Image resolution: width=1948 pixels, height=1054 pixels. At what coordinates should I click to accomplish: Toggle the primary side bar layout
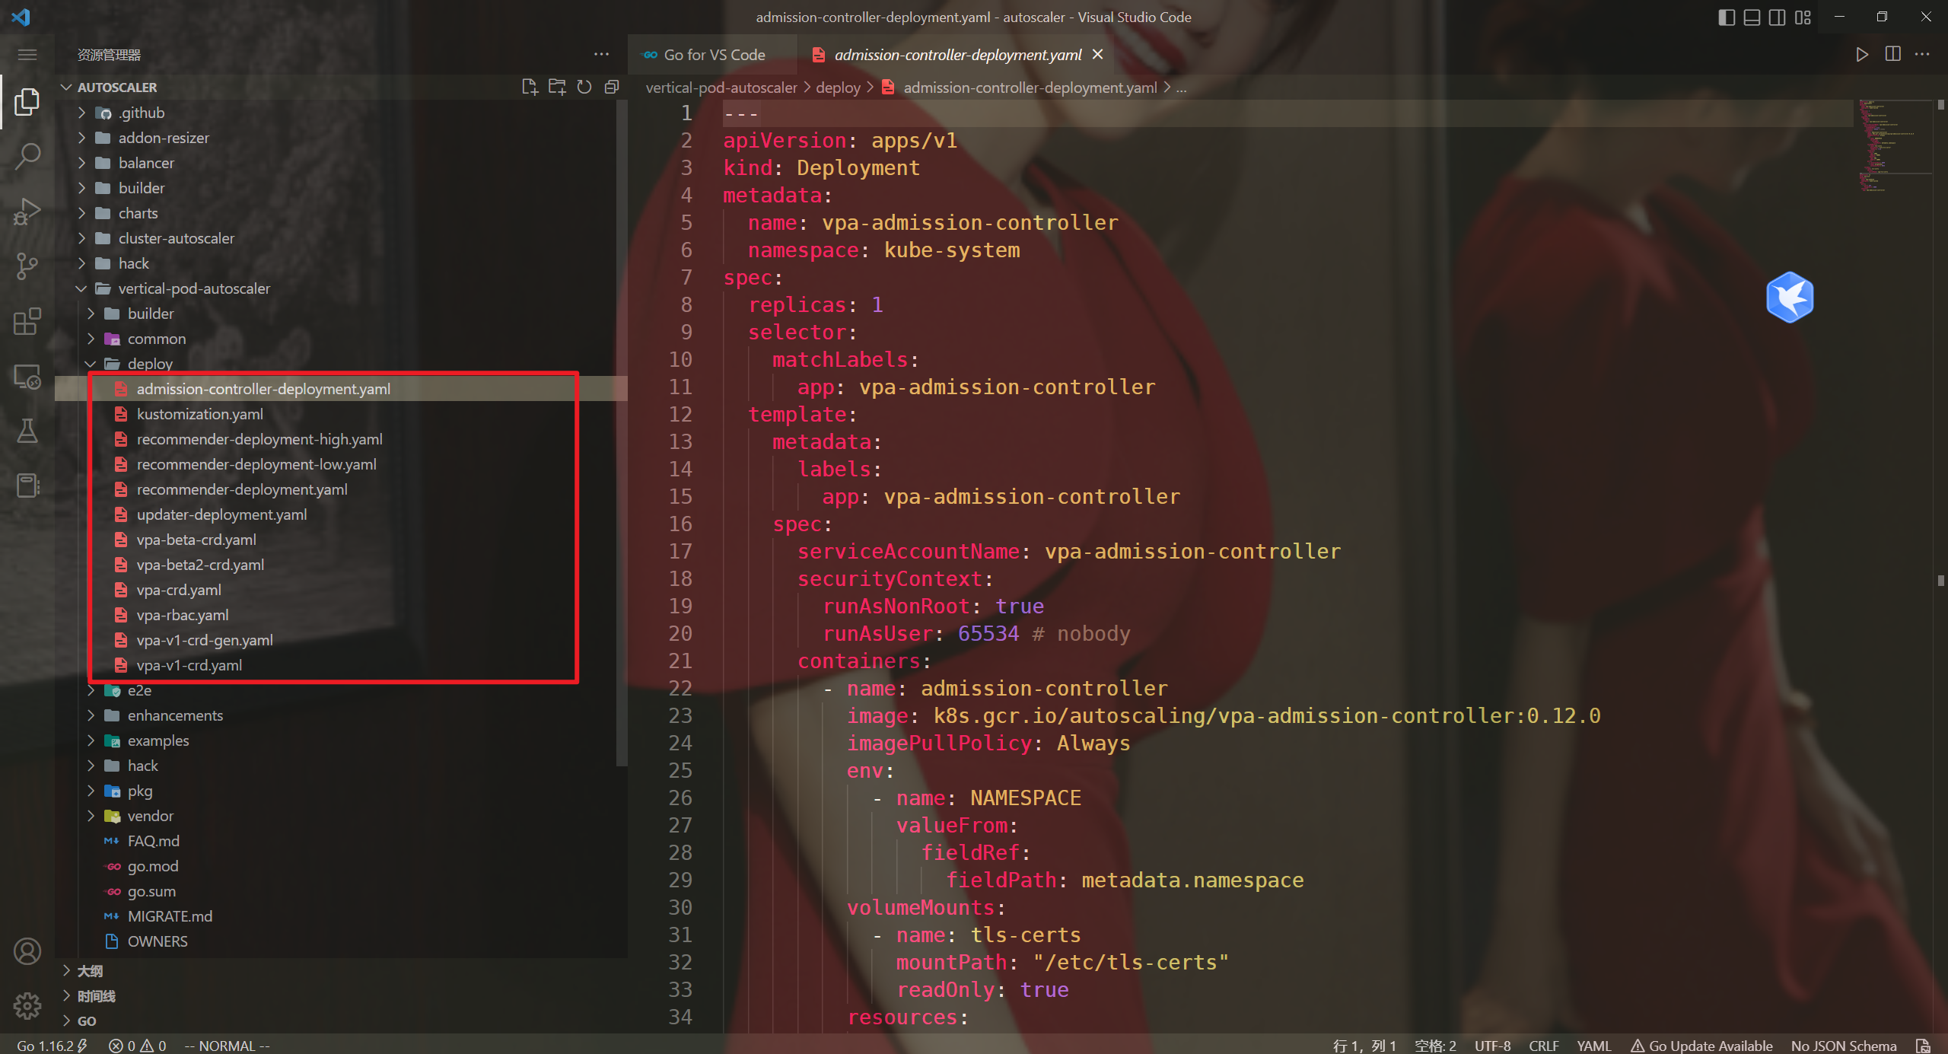tap(1727, 17)
